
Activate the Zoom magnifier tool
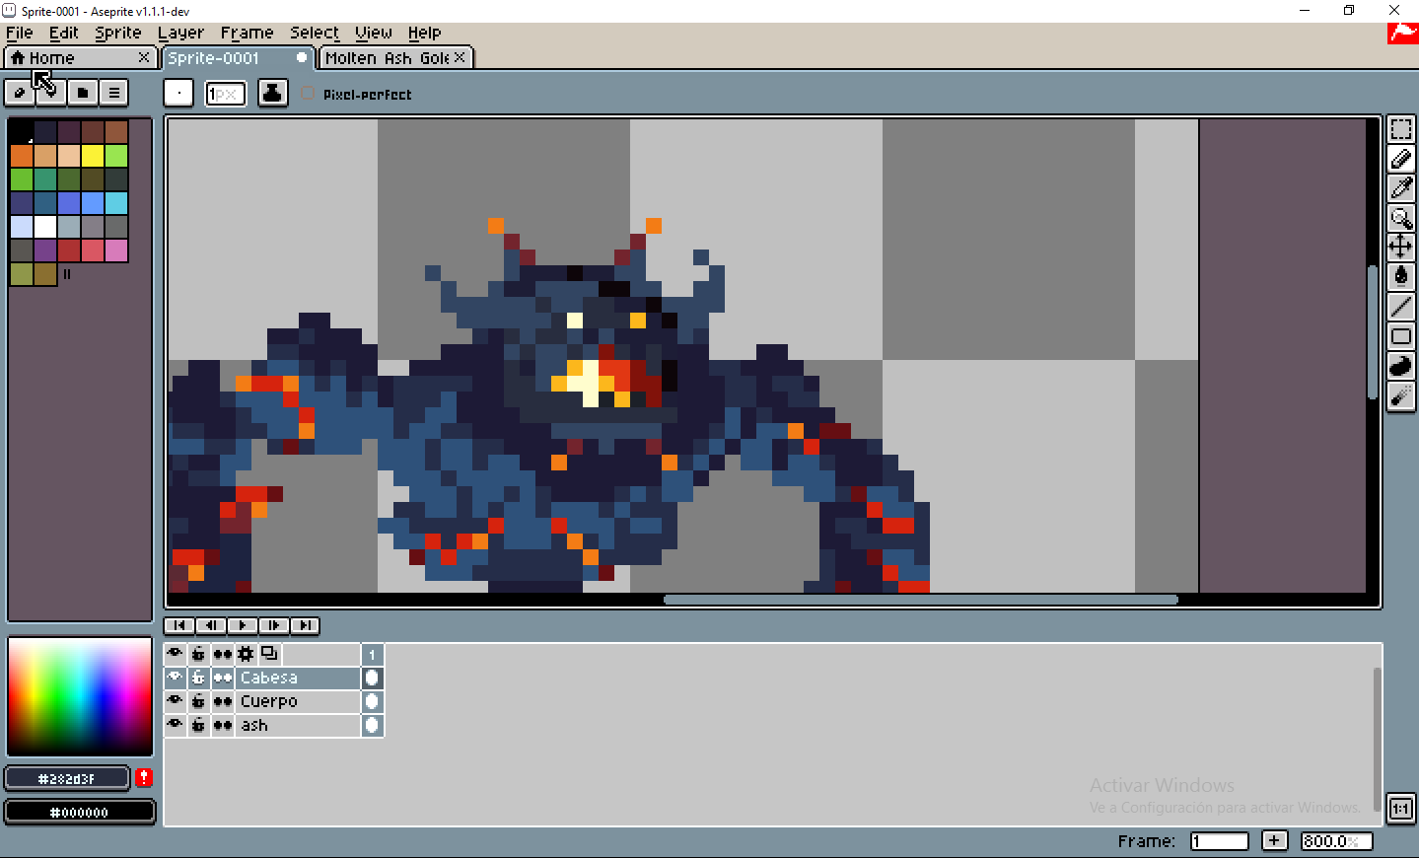coord(1400,218)
